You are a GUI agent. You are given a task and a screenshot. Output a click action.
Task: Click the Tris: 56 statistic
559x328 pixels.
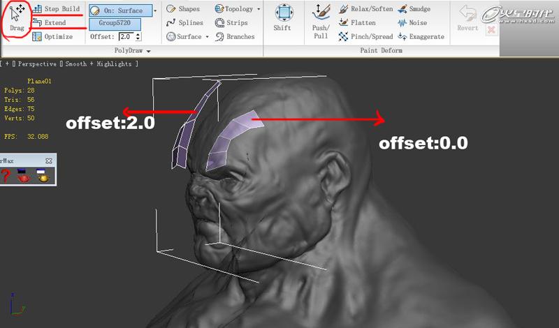tap(20, 100)
